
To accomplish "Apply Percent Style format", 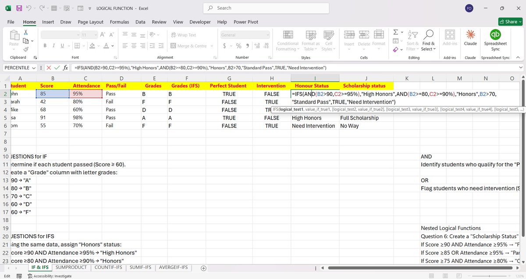I will point(239,46).
